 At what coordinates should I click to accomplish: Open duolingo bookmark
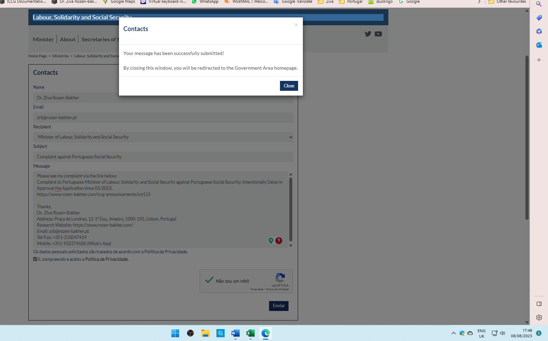pos(380,2)
